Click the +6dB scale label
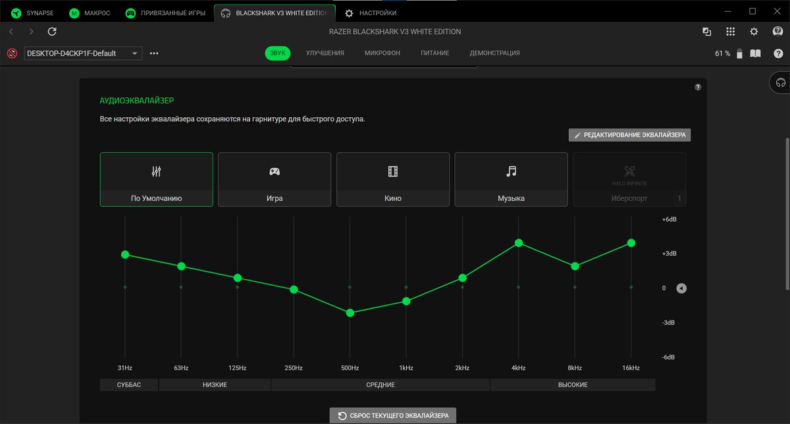790x424 pixels. [x=669, y=219]
